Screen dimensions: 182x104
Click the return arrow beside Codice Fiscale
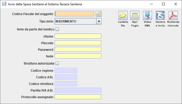coord(99,14)
